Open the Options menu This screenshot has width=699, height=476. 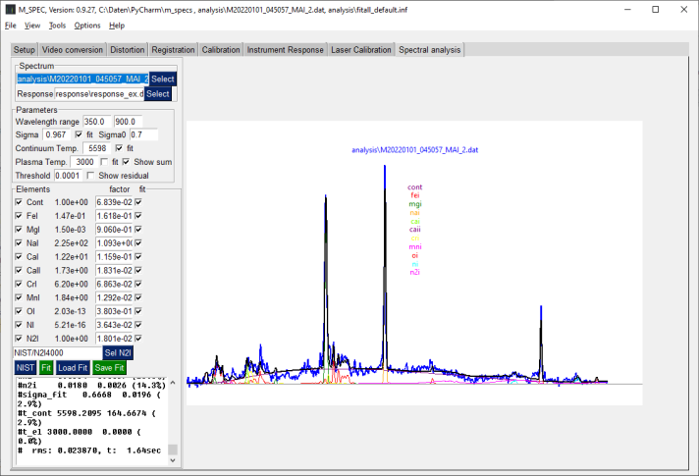87,25
